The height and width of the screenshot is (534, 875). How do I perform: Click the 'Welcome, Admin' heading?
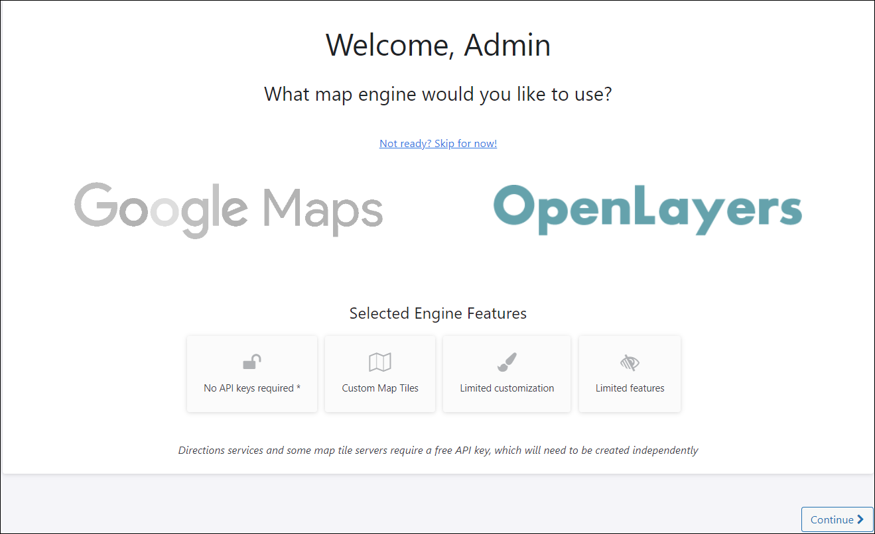pos(438,45)
